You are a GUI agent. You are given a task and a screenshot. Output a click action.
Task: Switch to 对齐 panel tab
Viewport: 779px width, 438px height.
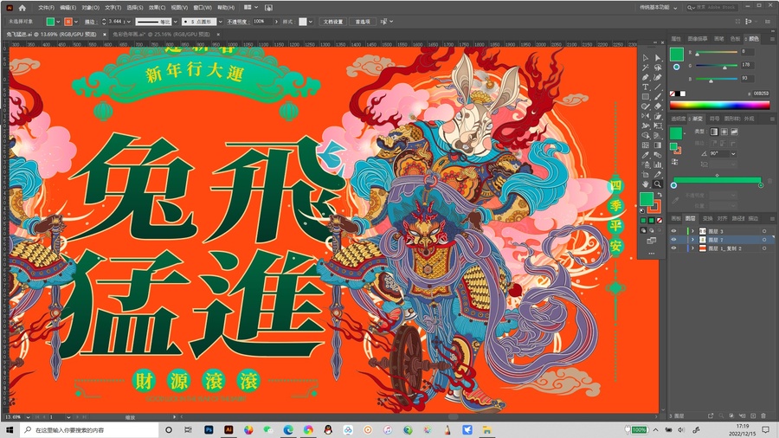723,218
